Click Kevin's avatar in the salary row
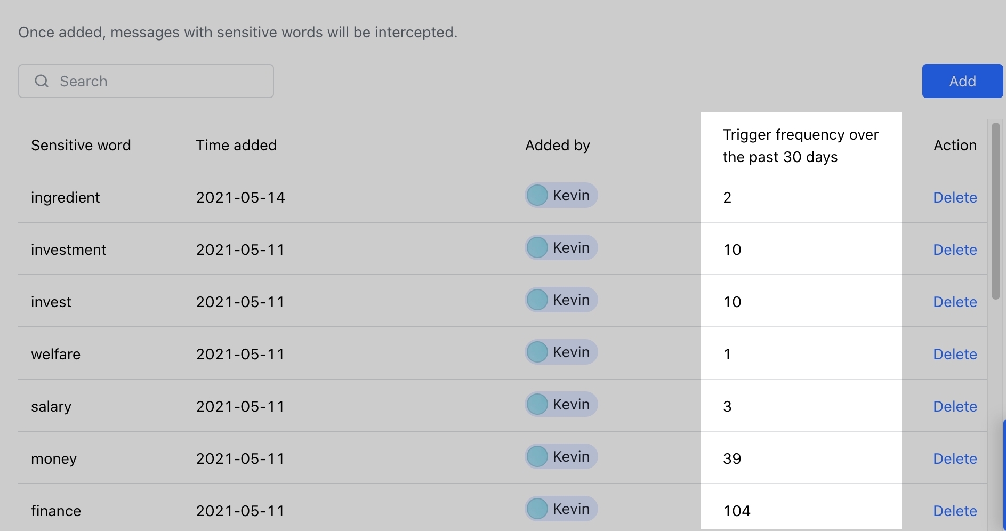This screenshot has height=531, width=1006. click(x=537, y=405)
